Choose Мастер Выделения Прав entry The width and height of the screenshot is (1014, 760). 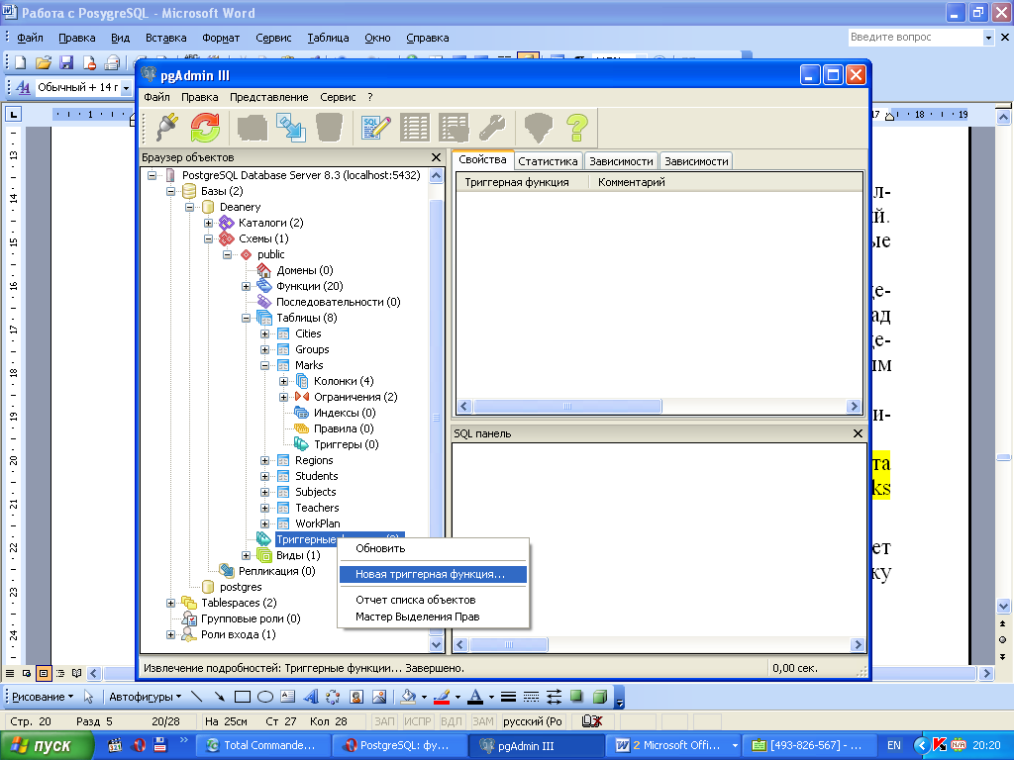(433, 617)
